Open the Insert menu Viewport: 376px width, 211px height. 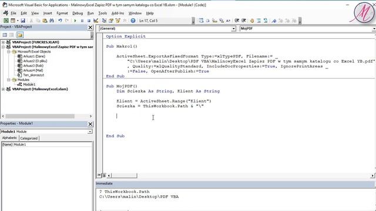48,13
